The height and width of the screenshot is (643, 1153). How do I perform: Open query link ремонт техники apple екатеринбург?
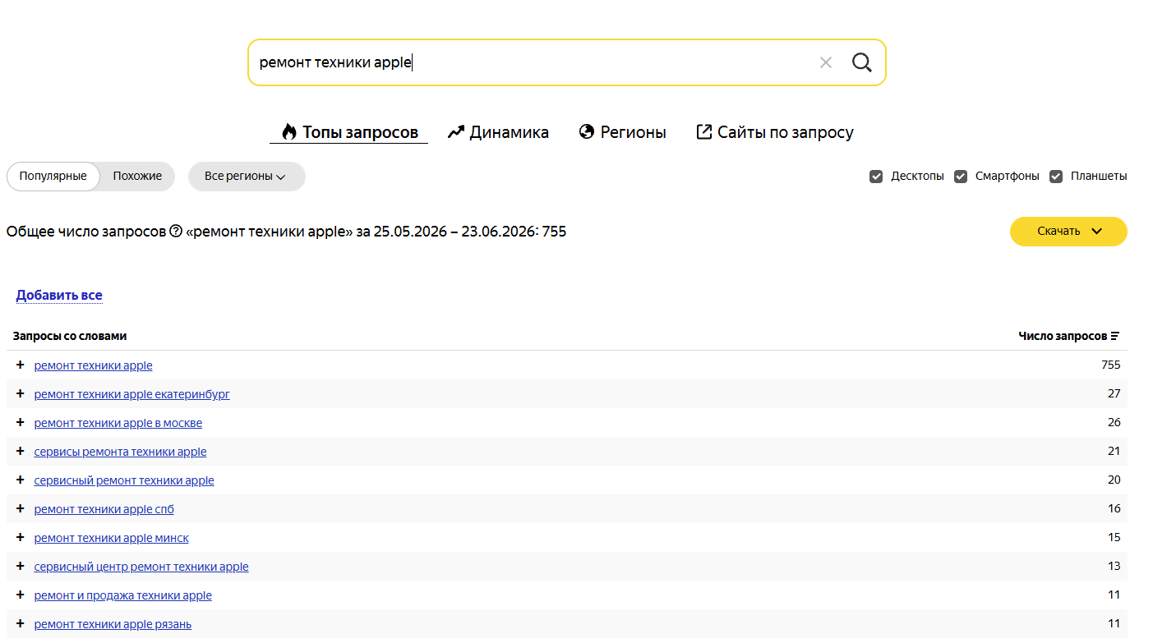[x=132, y=394]
